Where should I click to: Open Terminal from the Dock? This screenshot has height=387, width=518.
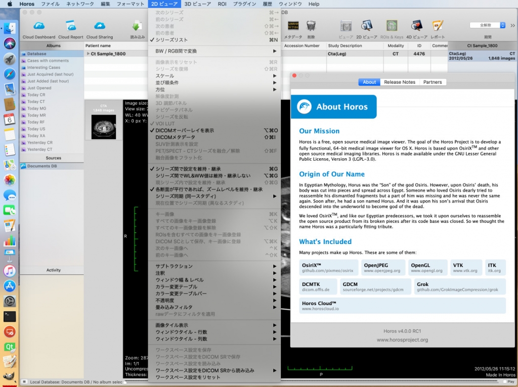pyautogui.click(x=10, y=316)
